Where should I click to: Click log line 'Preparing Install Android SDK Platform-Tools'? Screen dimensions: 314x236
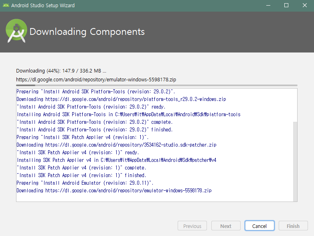click(x=96, y=92)
